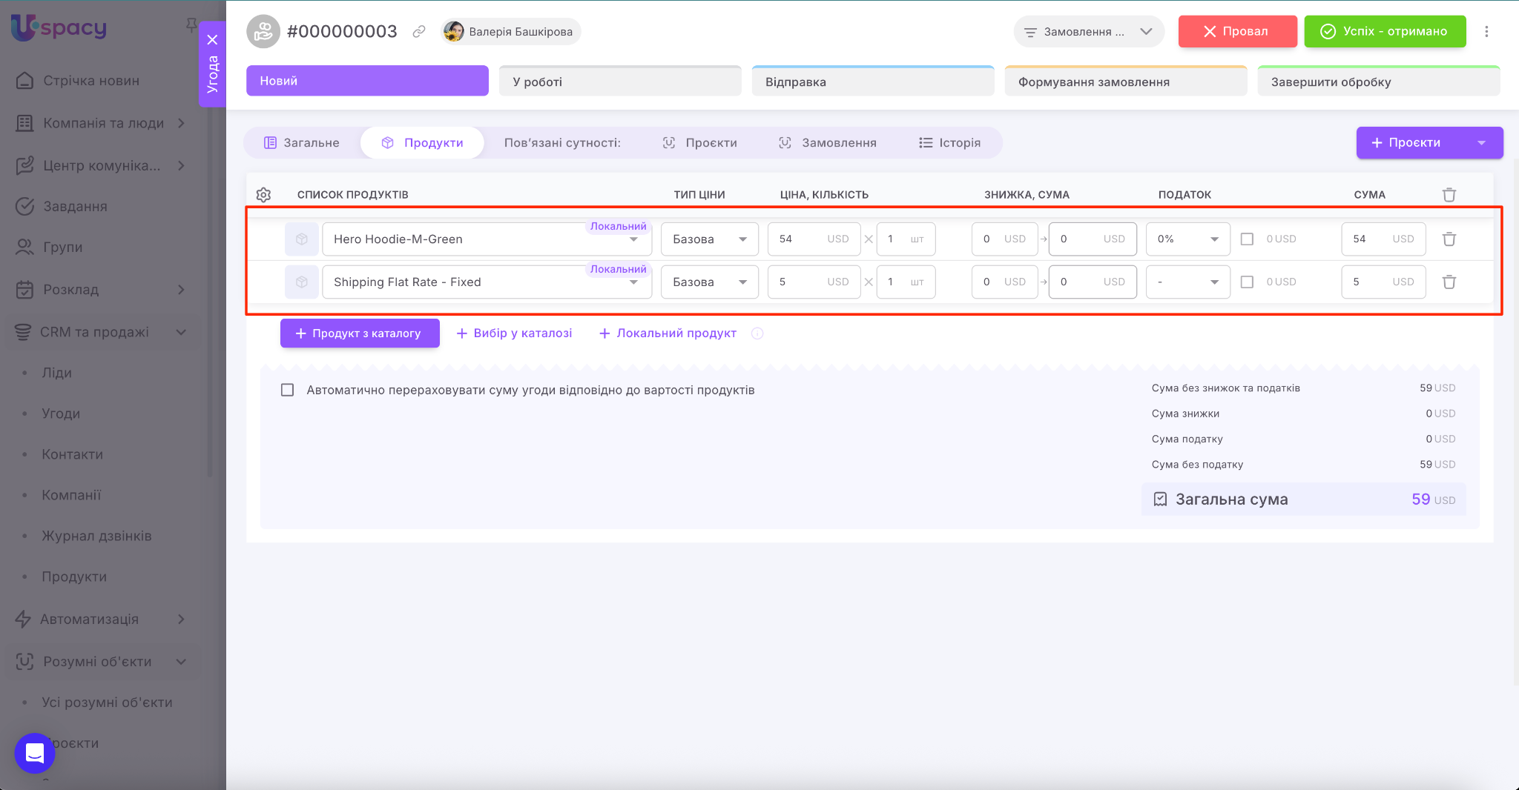Open the chat support bubble

(35, 753)
